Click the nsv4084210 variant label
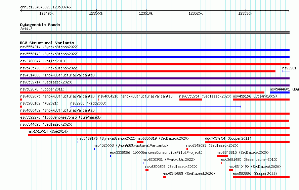This screenshot has height=190, width=299. [135, 96]
